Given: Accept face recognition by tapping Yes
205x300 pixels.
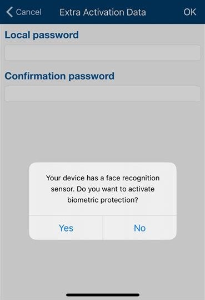Looking at the screenshot, I should click(66, 228).
